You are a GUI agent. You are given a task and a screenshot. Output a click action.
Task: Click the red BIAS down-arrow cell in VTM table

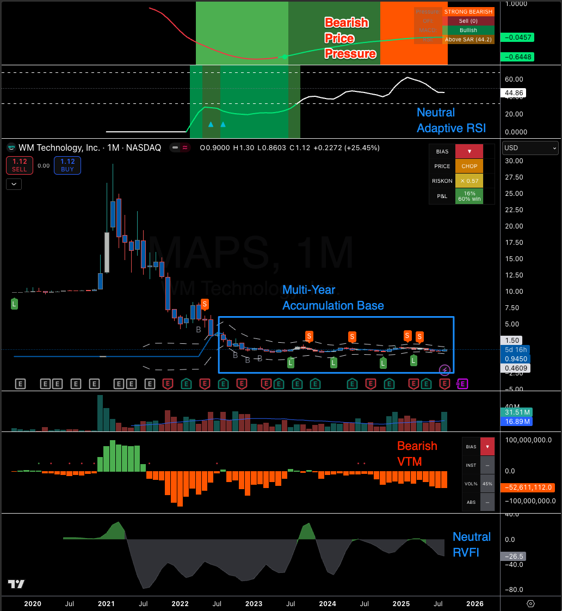(487, 447)
